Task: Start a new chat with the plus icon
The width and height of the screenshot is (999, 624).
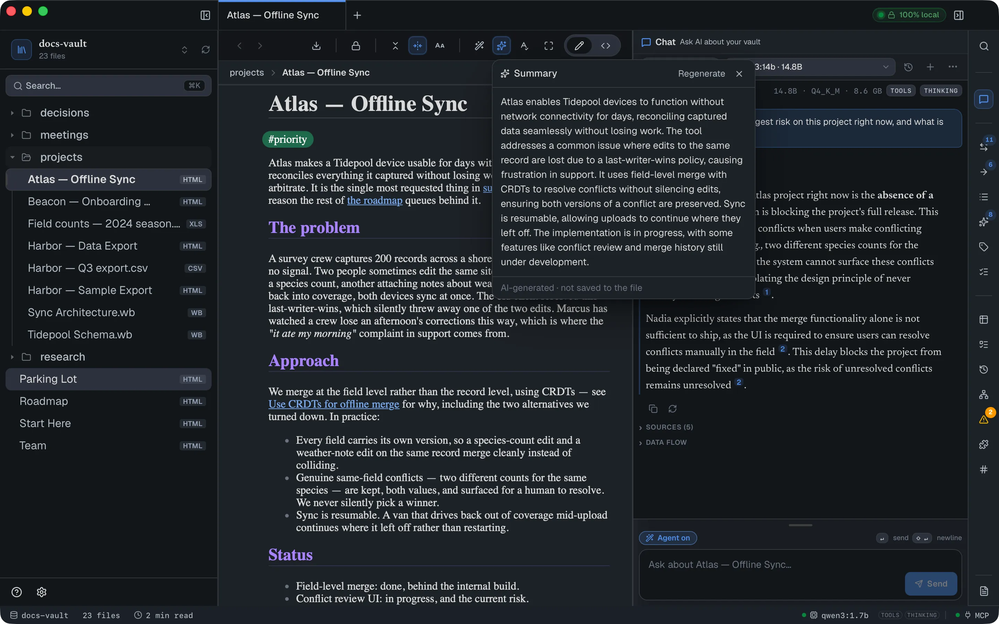Action: (930, 67)
